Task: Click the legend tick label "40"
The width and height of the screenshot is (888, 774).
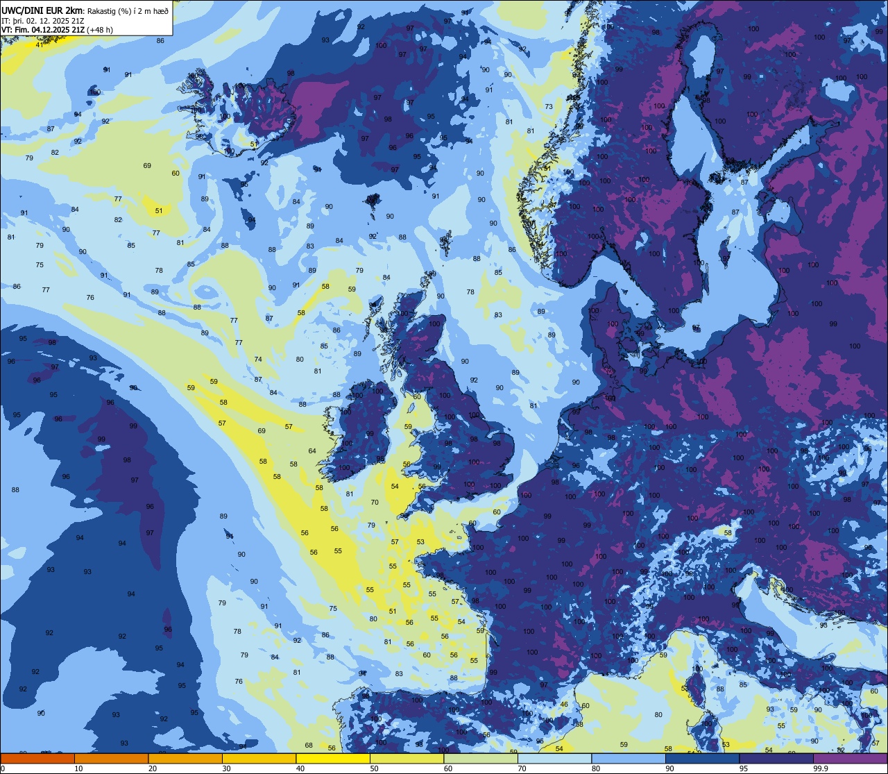Action: (300, 768)
